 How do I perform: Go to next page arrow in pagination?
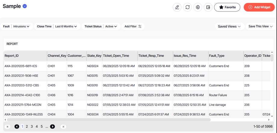tap(52, 127)
